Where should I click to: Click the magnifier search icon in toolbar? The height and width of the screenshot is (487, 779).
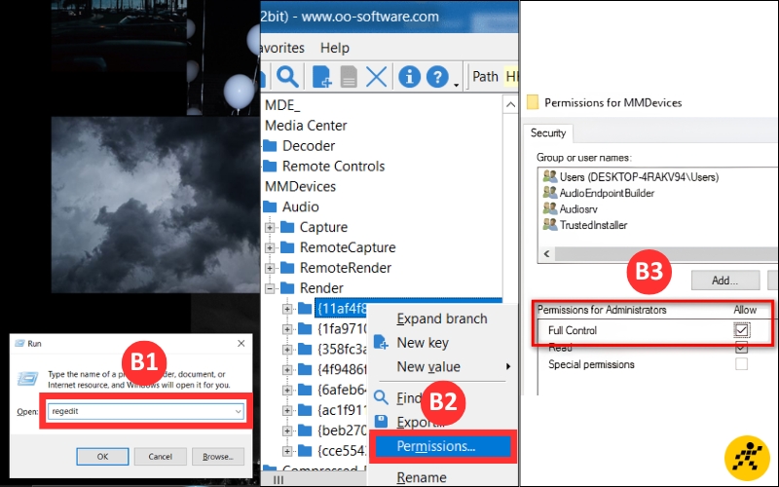click(x=287, y=77)
